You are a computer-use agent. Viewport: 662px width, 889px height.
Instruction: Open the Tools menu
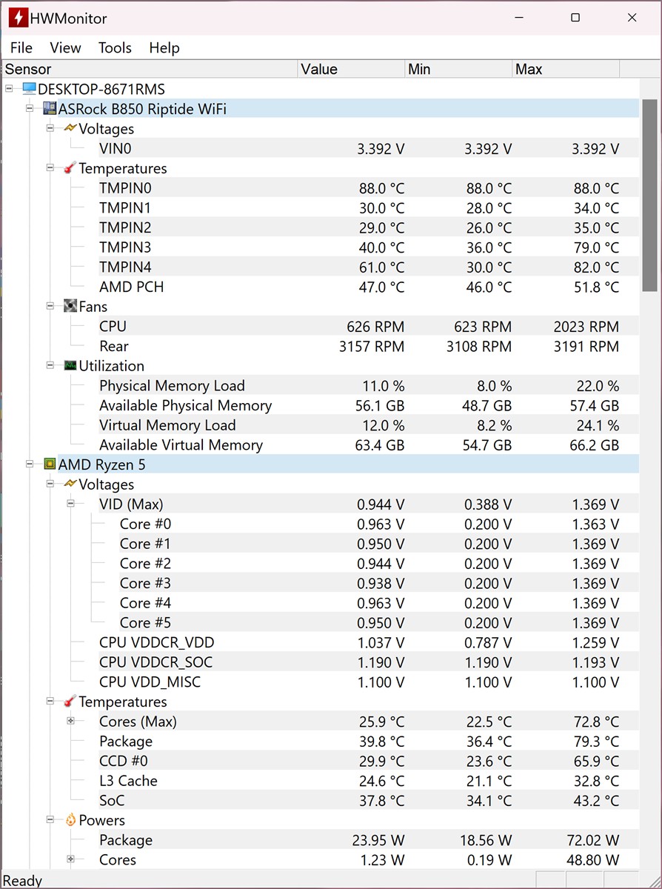115,48
